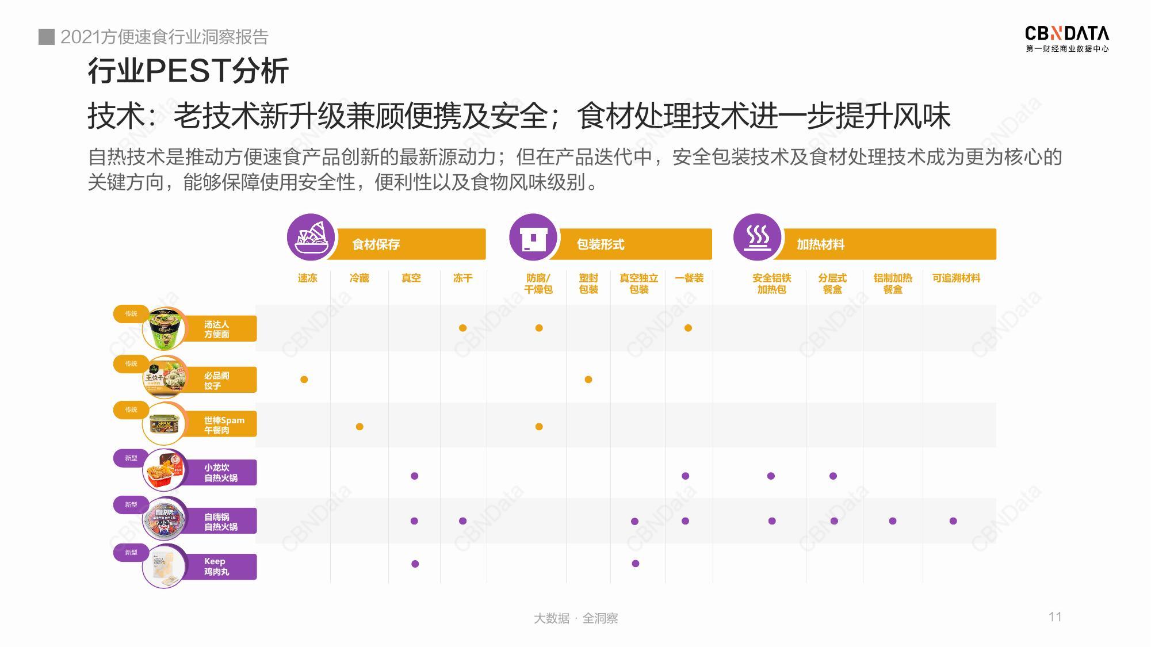Screen dimensions: 1151x647
Task: Click the Spam dot under 冷藏
Action: coord(360,427)
